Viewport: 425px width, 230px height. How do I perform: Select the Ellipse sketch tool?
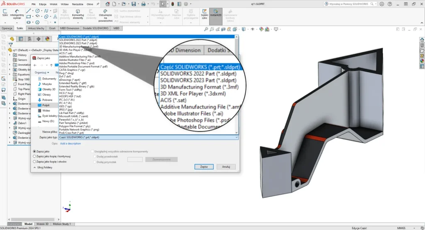tap(46, 17)
